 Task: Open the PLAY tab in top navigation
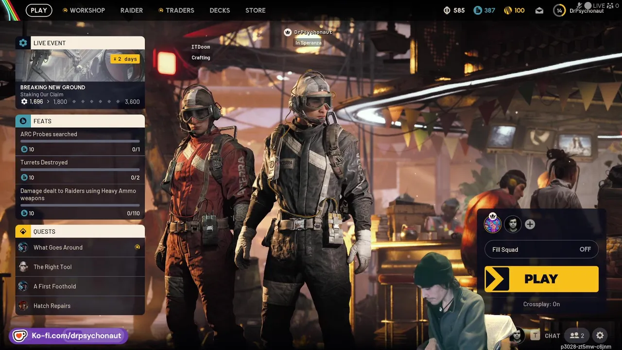click(x=39, y=10)
